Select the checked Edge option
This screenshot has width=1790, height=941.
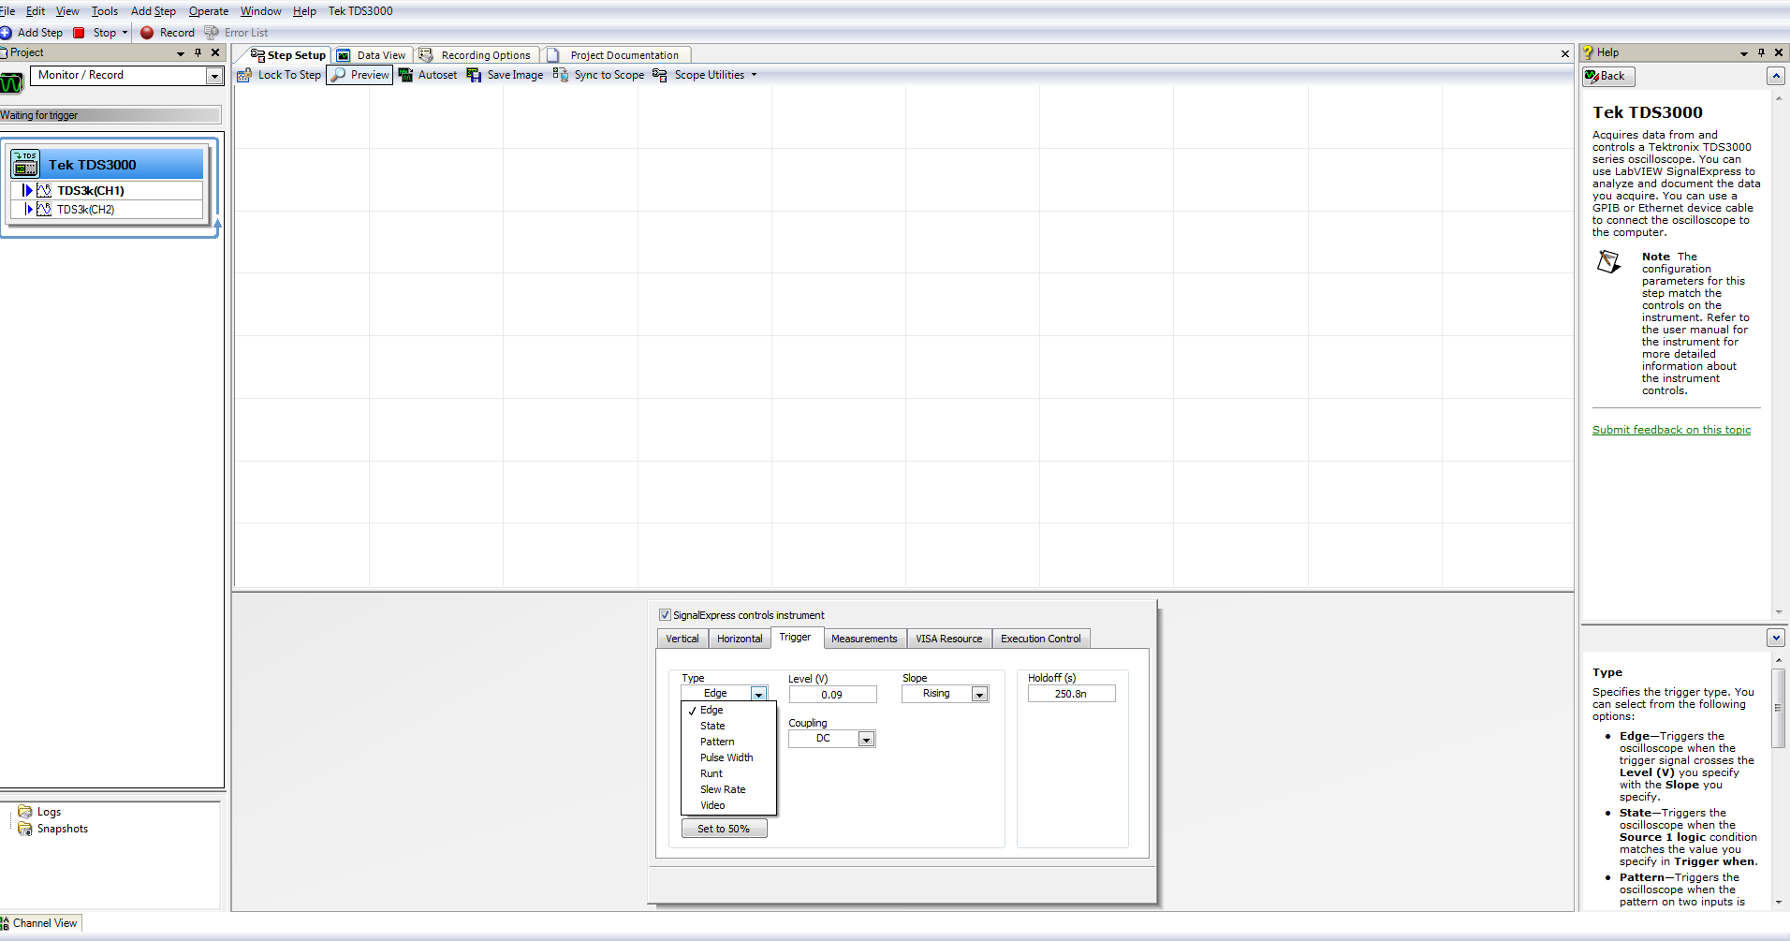point(728,710)
